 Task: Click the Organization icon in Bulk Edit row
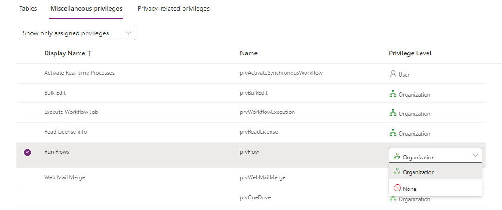[393, 94]
